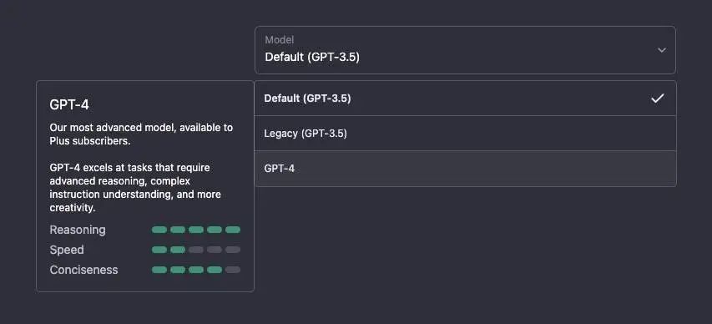Click the GPT-4 heading in info card
Image resolution: width=712 pixels, height=324 pixels.
click(69, 105)
